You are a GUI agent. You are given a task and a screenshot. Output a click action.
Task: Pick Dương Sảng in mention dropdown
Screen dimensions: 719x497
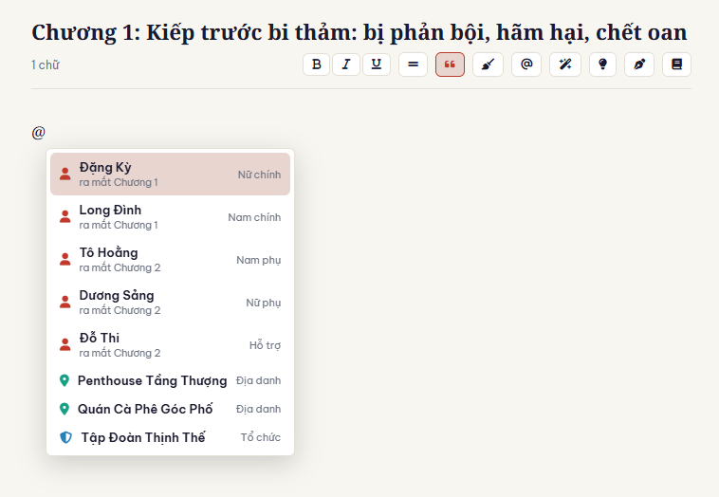tap(170, 303)
